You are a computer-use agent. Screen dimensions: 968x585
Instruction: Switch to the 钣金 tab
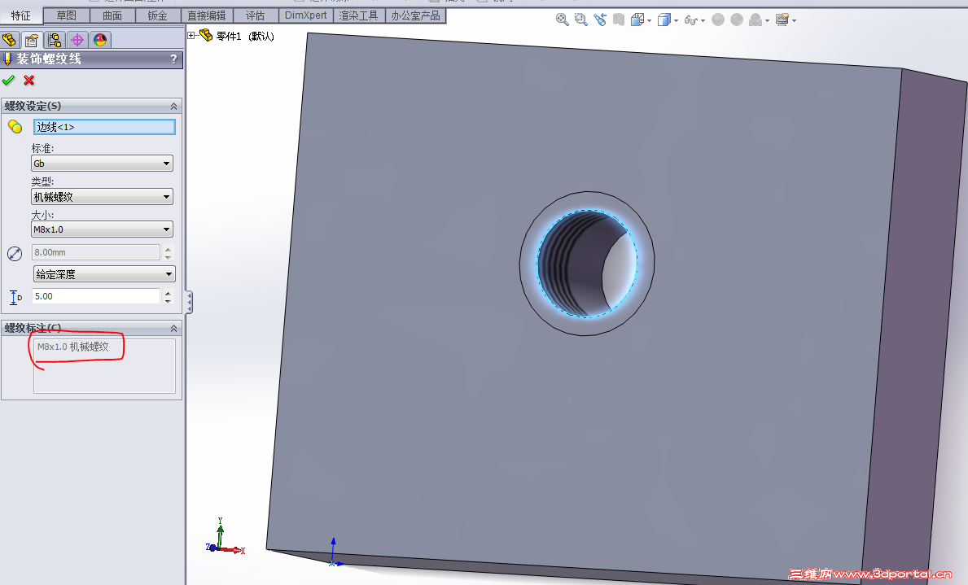[x=157, y=15]
